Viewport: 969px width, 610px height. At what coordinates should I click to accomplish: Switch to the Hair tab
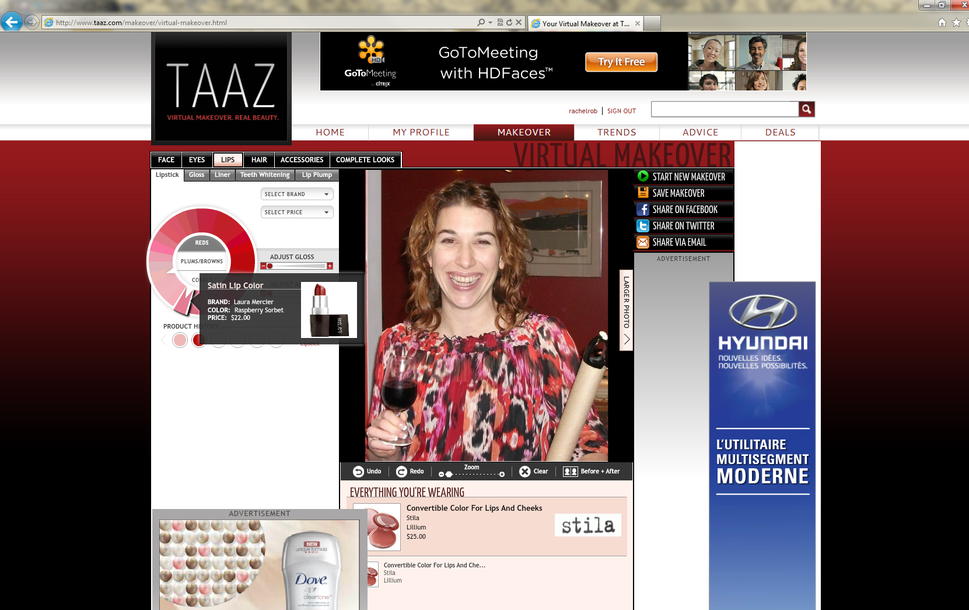click(259, 160)
